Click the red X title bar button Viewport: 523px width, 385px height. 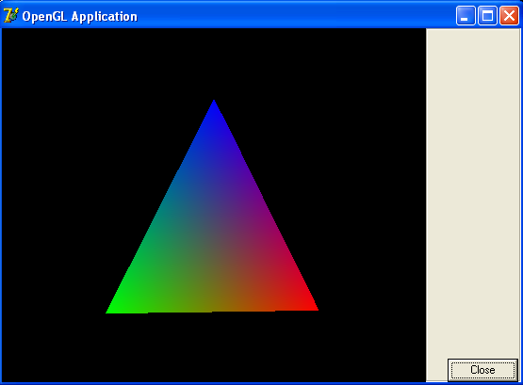pyautogui.click(x=509, y=15)
